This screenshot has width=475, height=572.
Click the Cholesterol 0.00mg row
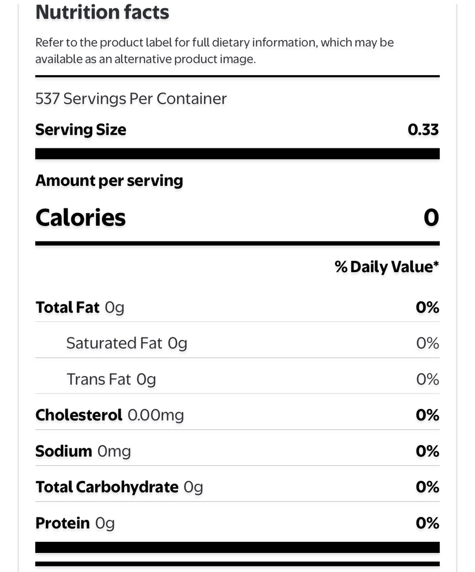[237, 415]
